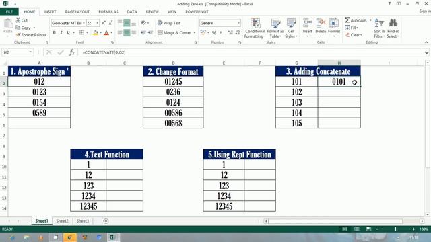The height and width of the screenshot is (242, 431).
Task: Open the General number format dropdown
Action: (238, 23)
